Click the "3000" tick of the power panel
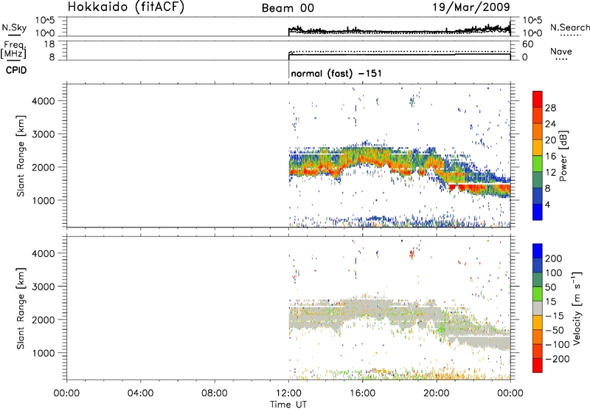Viewport: 590px width, 409px height. click(x=44, y=134)
